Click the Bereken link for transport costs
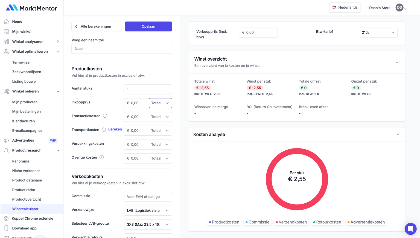 pos(115,129)
